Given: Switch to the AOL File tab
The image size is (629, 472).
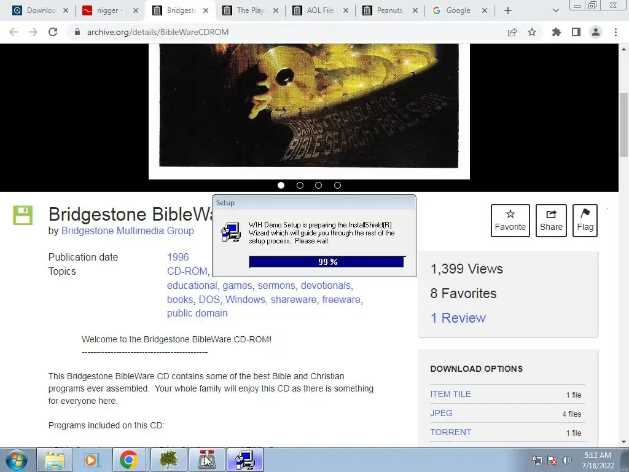Looking at the screenshot, I should click(320, 10).
